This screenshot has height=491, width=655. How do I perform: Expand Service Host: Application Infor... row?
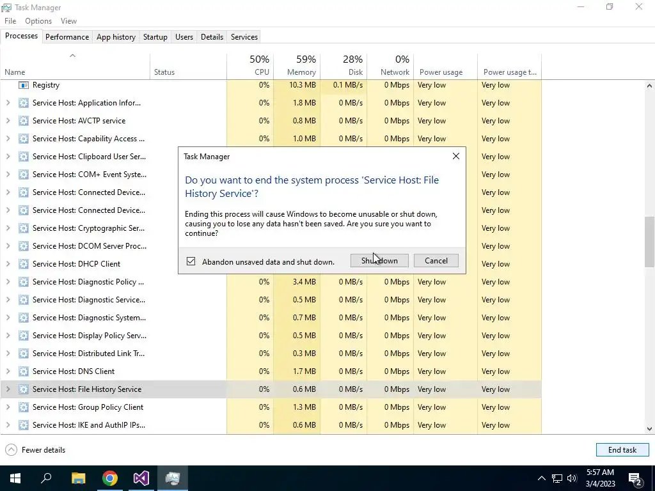[8, 103]
